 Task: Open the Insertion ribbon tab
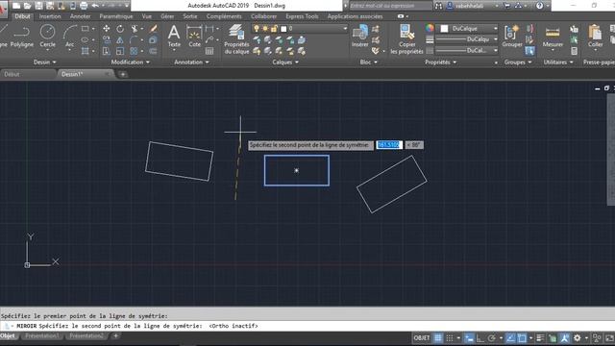pyautogui.click(x=50, y=16)
